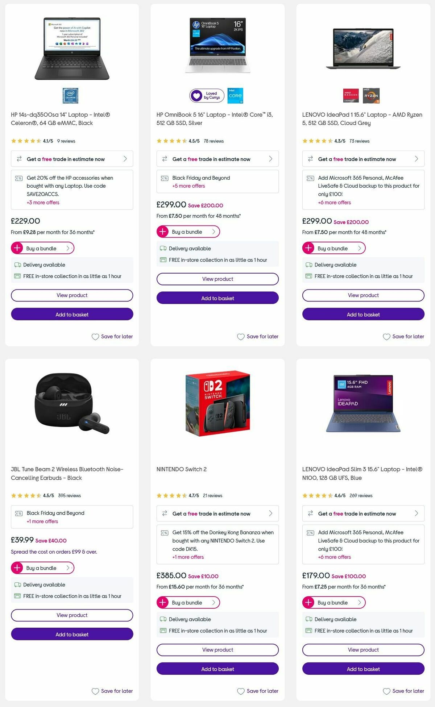Open trade-in estimate chevron on HP 14s
Image resolution: width=435 pixels, height=707 pixels.
tap(124, 159)
